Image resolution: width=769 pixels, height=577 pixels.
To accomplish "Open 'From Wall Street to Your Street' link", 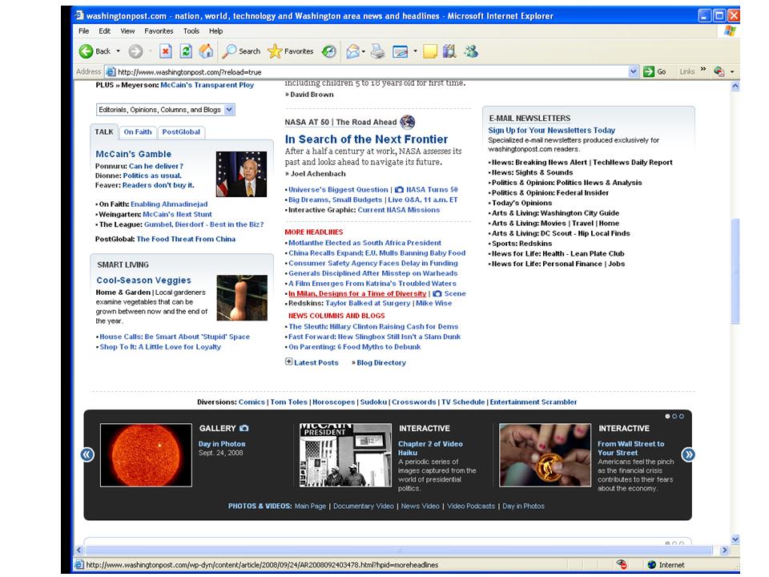I will pos(630,448).
